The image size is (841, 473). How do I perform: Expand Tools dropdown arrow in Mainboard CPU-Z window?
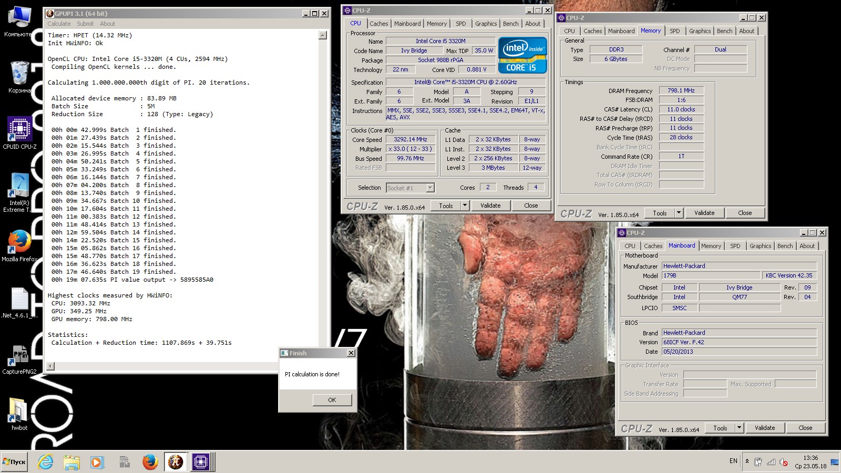(x=739, y=428)
